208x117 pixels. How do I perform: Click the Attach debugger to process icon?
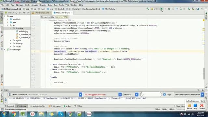point(181,9)
